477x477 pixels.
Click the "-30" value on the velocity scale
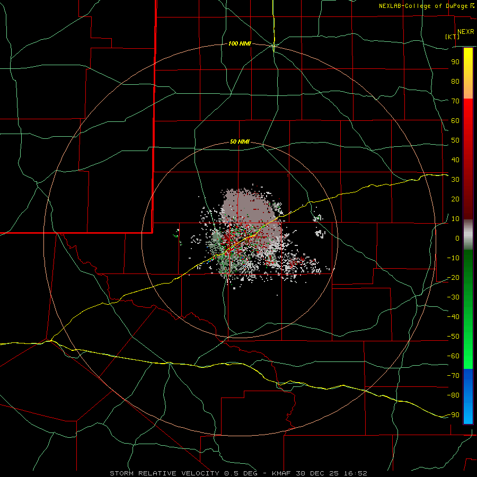tap(453, 297)
